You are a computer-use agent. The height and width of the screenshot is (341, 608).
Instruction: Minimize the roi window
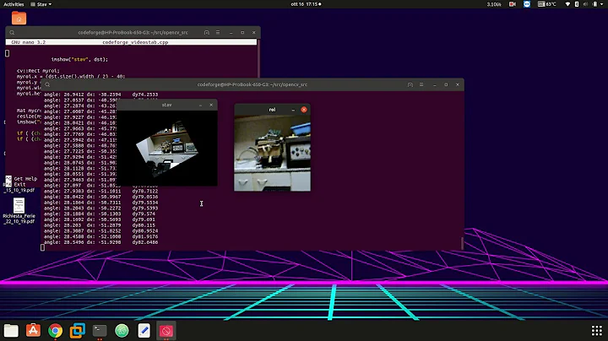click(x=293, y=110)
